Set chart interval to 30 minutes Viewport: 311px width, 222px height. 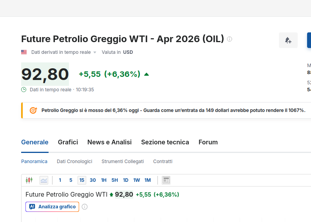pos(93,180)
